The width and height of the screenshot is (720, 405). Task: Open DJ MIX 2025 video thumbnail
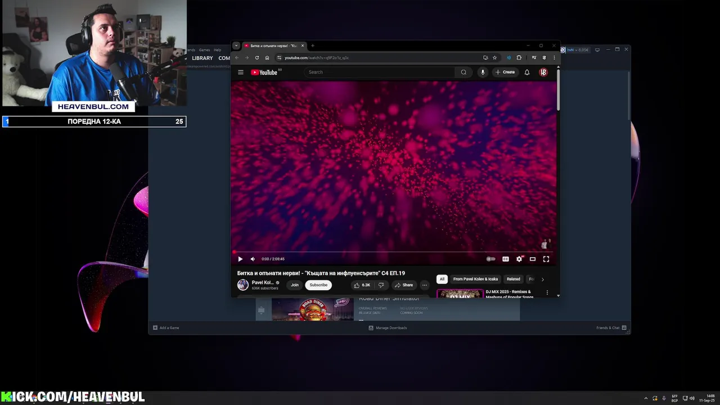460,293
